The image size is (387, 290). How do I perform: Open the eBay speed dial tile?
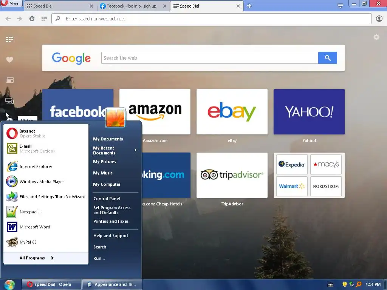tap(232, 112)
